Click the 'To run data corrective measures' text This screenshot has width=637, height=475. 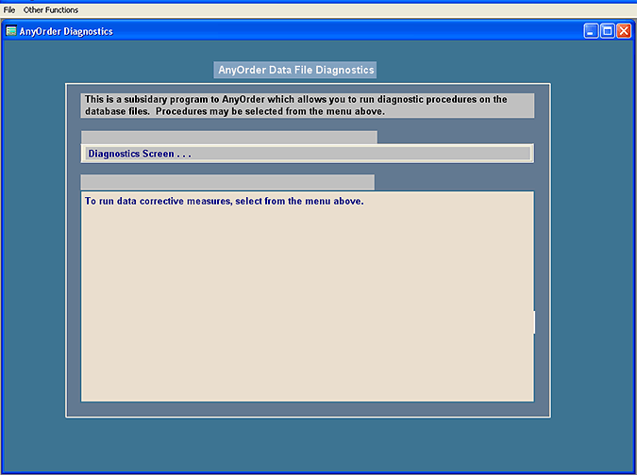pyautogui.click(x=224, y=202)
